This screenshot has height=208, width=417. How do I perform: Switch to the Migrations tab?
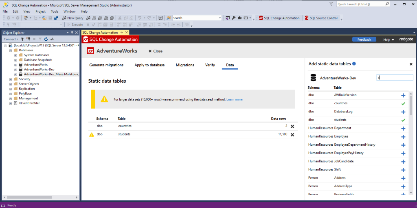185,65
